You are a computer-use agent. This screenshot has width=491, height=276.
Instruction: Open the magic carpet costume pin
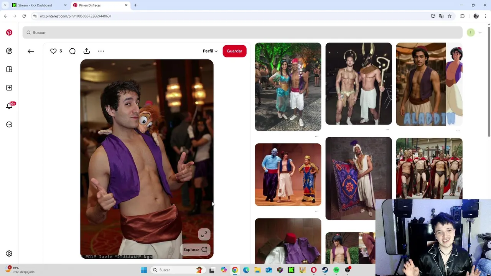(x=359, y=179)
